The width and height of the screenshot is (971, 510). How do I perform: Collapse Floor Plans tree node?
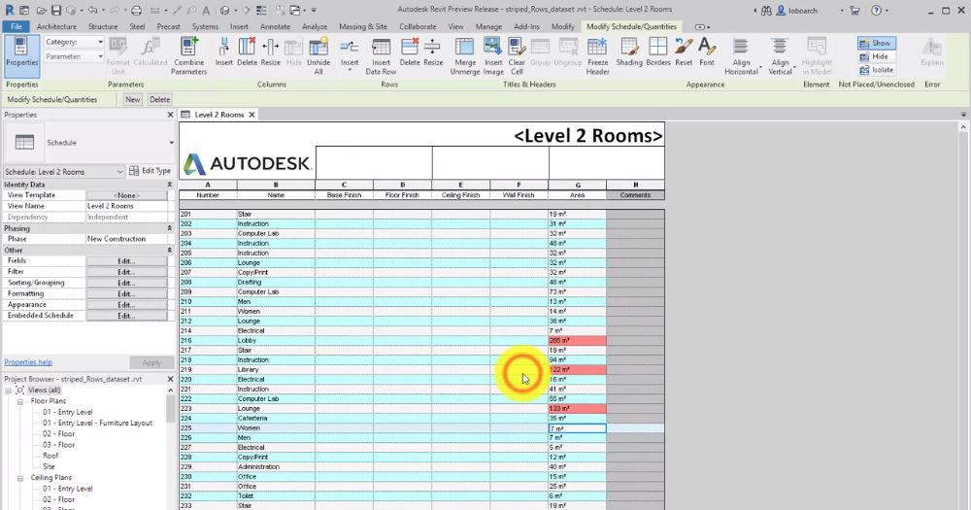pos(19,401)
